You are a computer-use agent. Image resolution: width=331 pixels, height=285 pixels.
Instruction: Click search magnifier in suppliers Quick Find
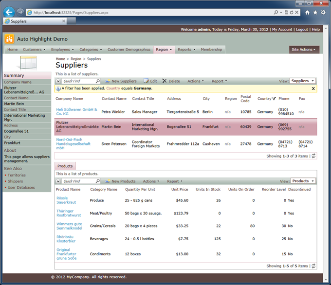tap(97, 81)
